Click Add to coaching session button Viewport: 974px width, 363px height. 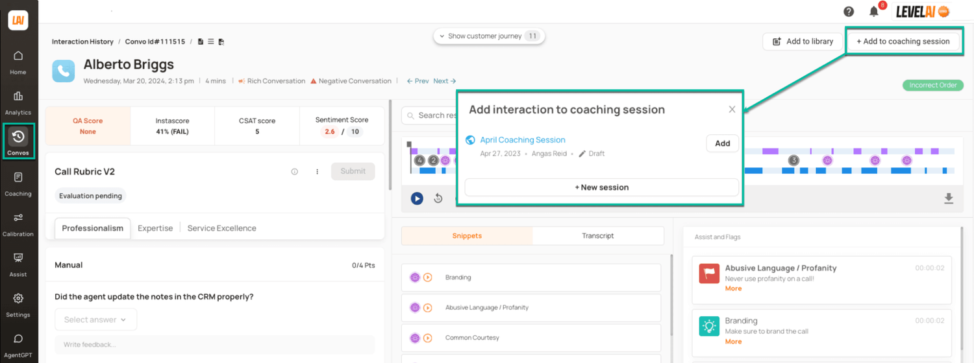pos(903,41)
